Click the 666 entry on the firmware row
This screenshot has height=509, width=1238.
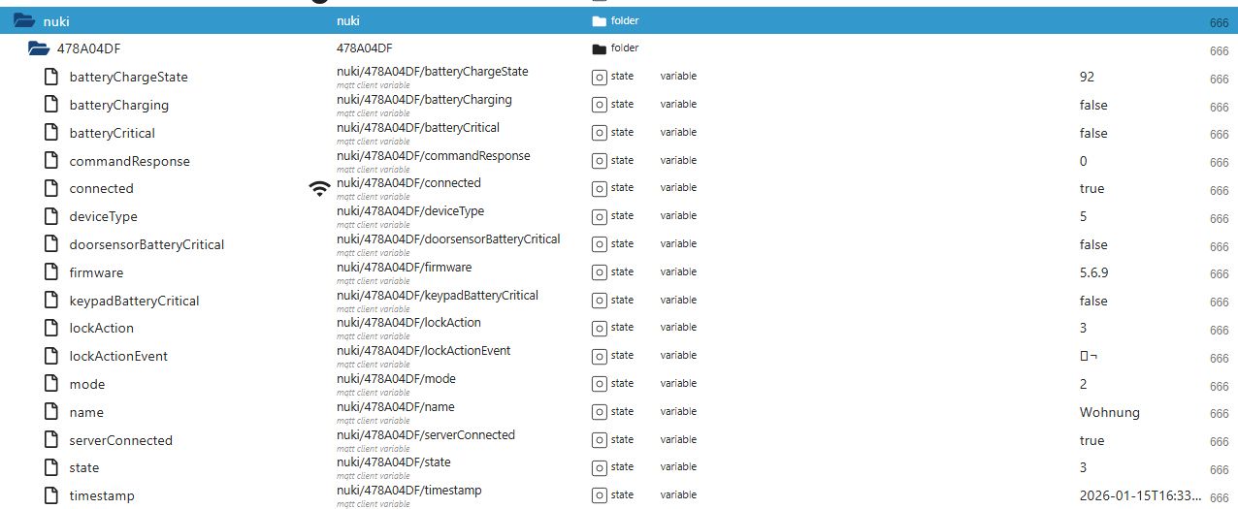tap(1220, 274)
